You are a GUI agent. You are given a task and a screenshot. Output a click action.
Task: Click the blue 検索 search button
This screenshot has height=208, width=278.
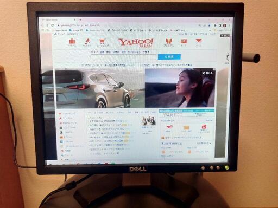point(169,57)
